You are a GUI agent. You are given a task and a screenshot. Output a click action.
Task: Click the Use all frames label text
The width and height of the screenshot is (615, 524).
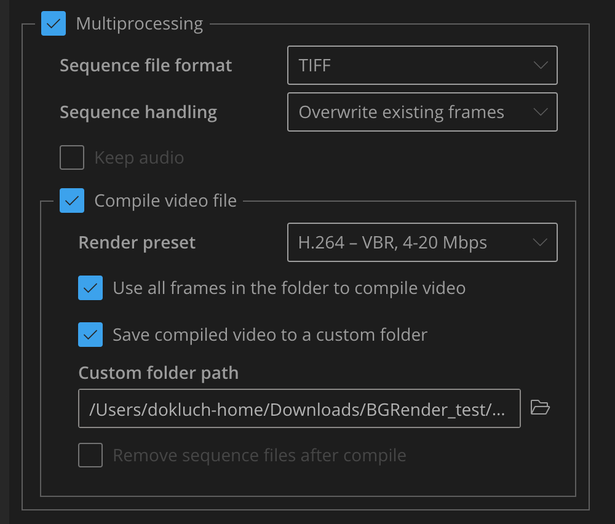(x=289, y=288)
